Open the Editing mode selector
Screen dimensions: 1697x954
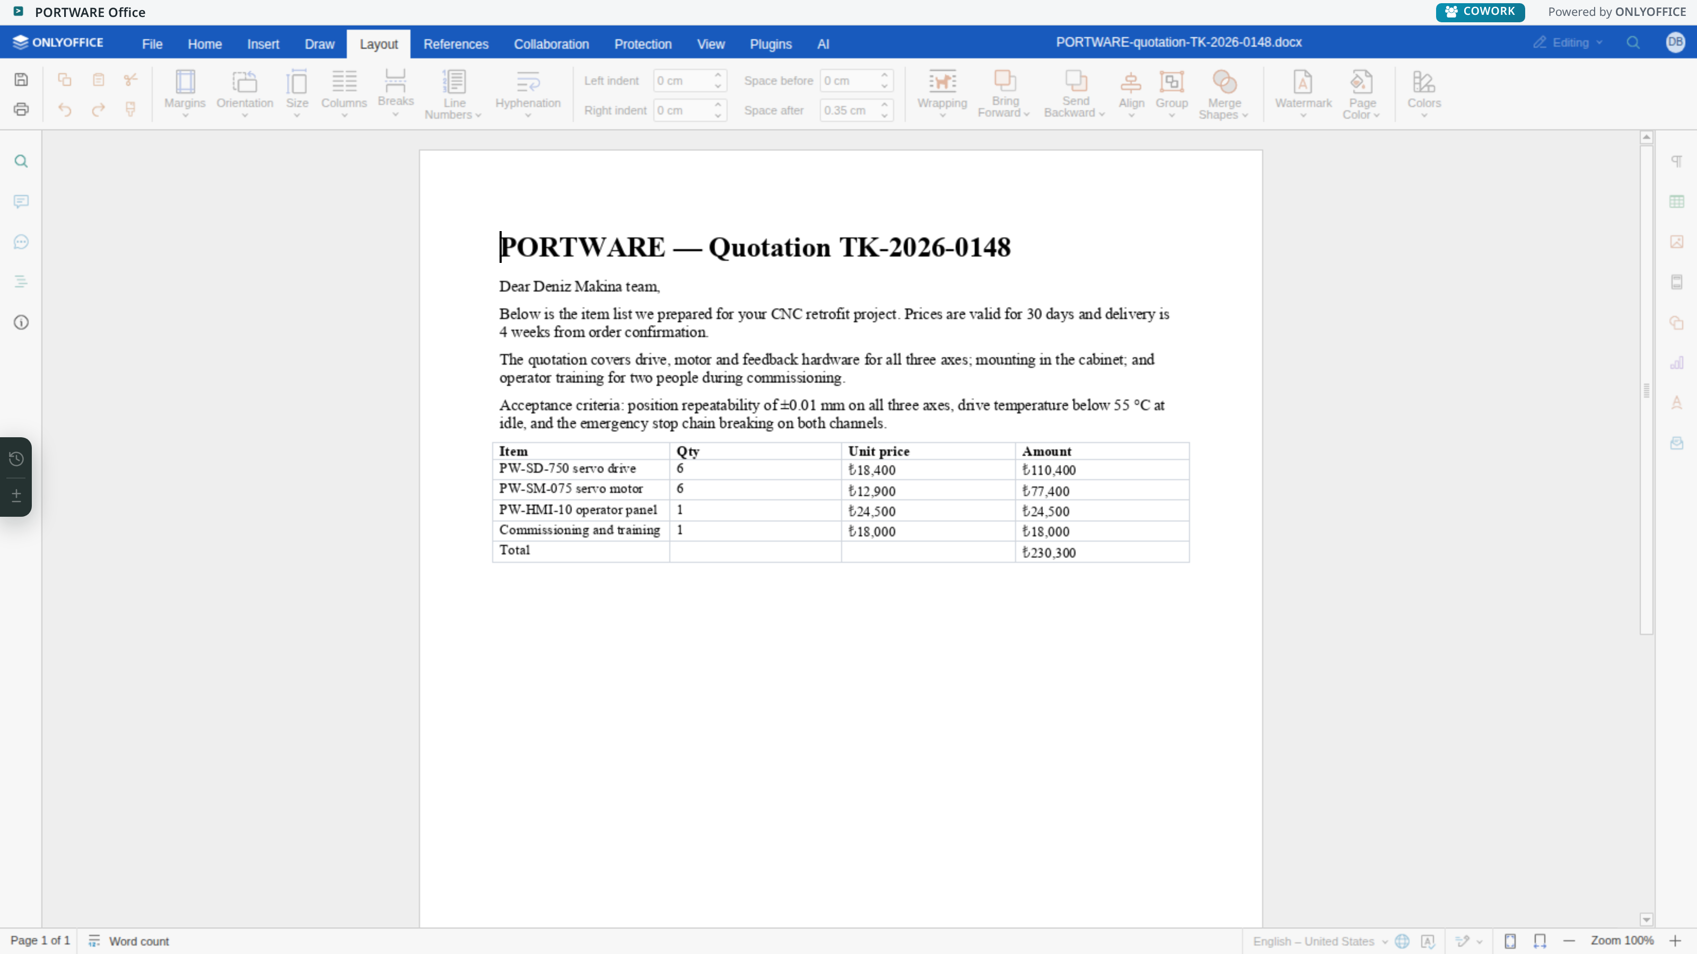(1568, 43)
